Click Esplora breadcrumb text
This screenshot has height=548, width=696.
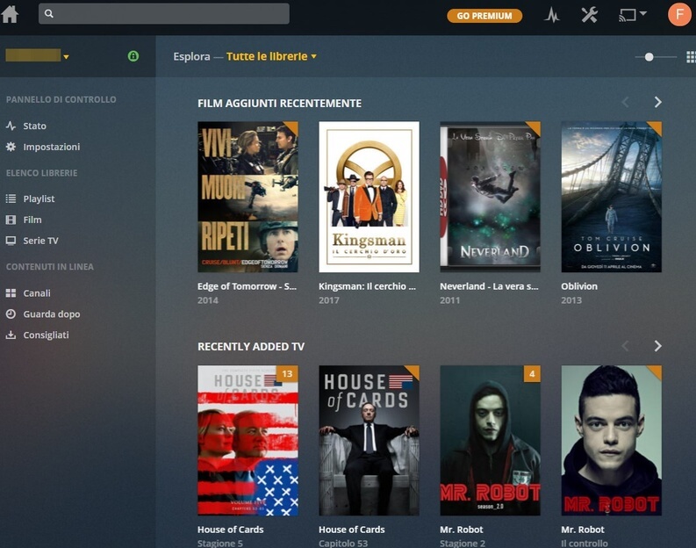coord(191,56)
